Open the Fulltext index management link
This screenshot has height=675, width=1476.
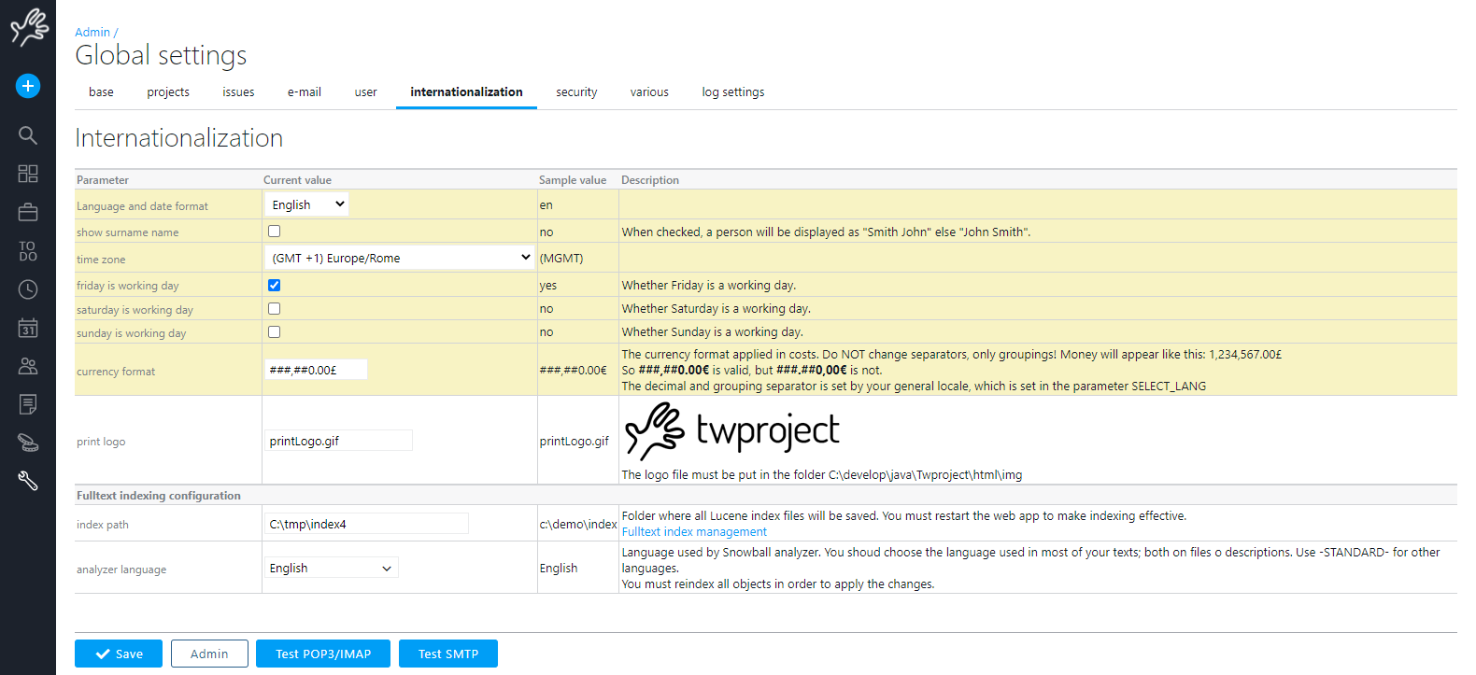(x=694, y=532)
